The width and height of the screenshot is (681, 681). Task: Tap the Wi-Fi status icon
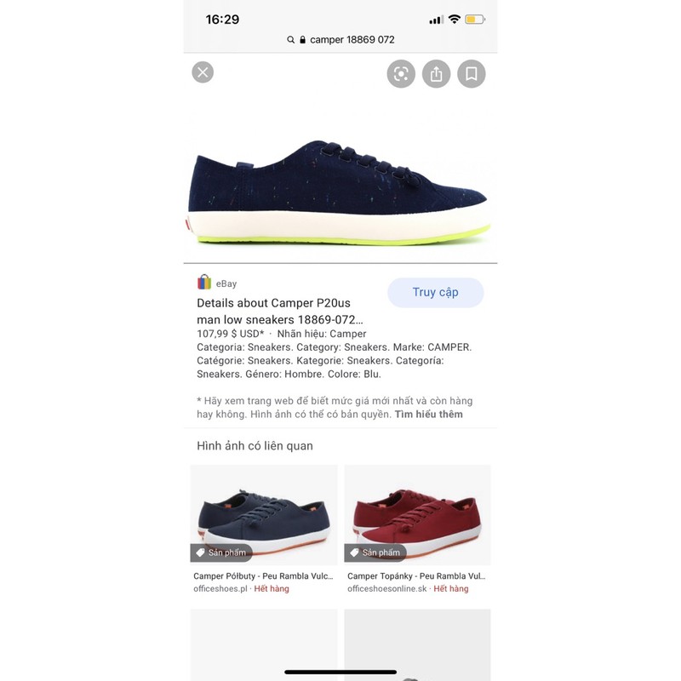(x=455, y=19)
